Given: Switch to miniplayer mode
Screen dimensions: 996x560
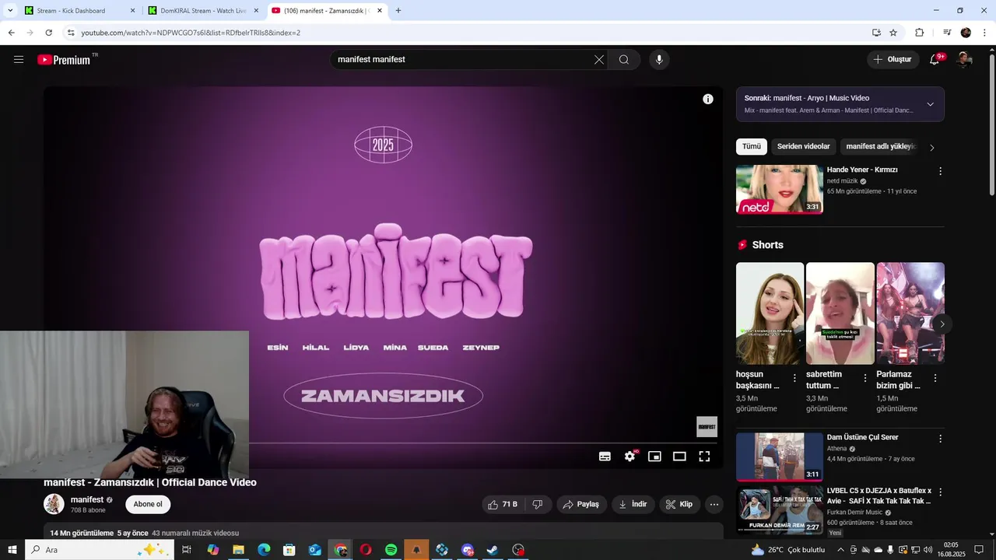Looking at the screenshot, I should click(654, 457).
